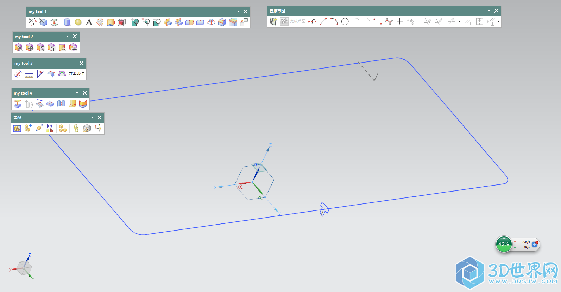Open the 直接草图 toolbar options dropdown
This screenshot has width=561, height=292.
pos(489,11)
